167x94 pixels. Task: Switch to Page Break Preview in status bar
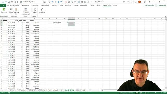[146, 93]
